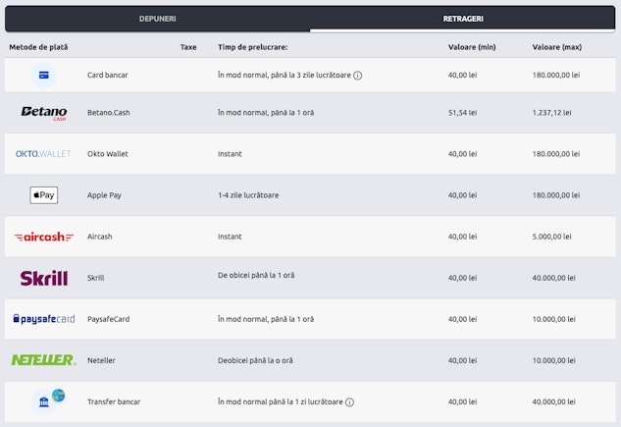Select the Okto Wallet logo

click(44, 154)
